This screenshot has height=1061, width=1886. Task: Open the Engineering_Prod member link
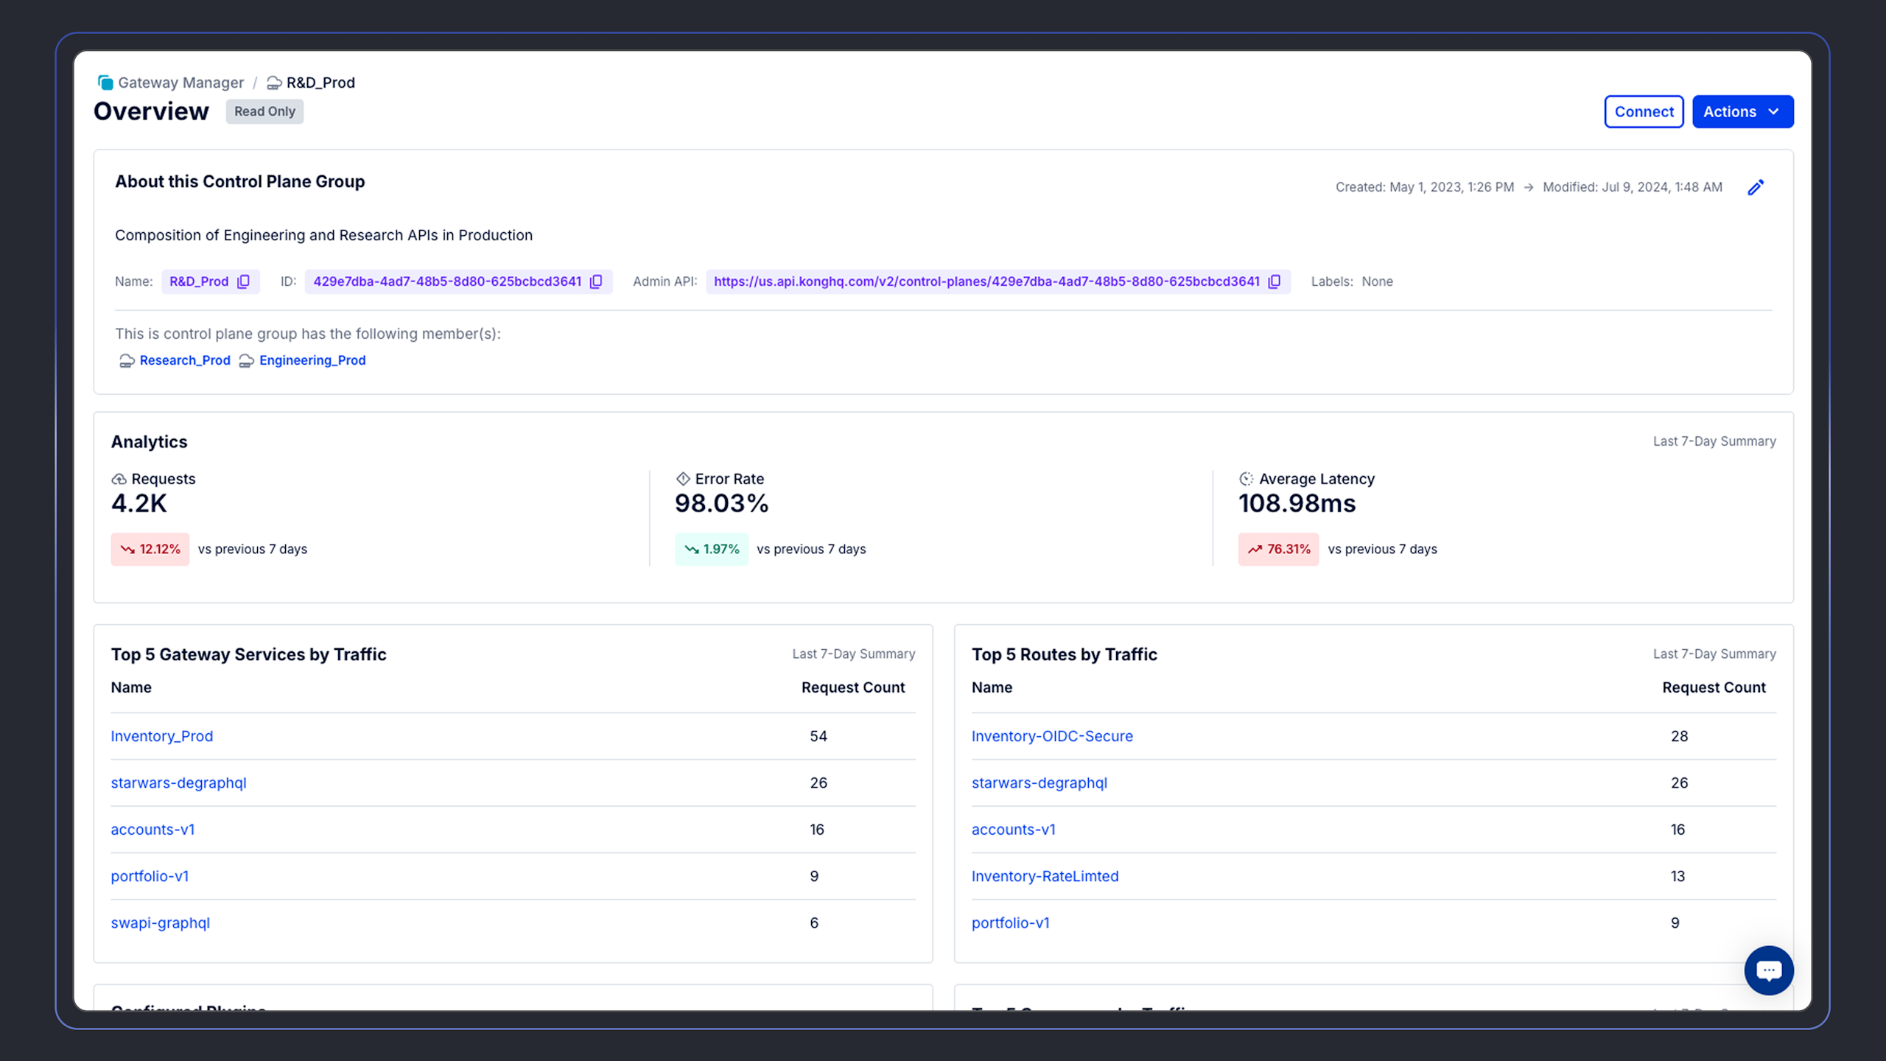[x=312, y=360]
